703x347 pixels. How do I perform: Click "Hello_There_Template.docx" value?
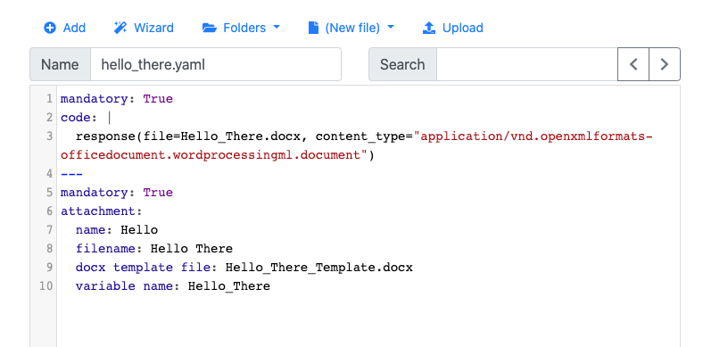click(318, 268)
